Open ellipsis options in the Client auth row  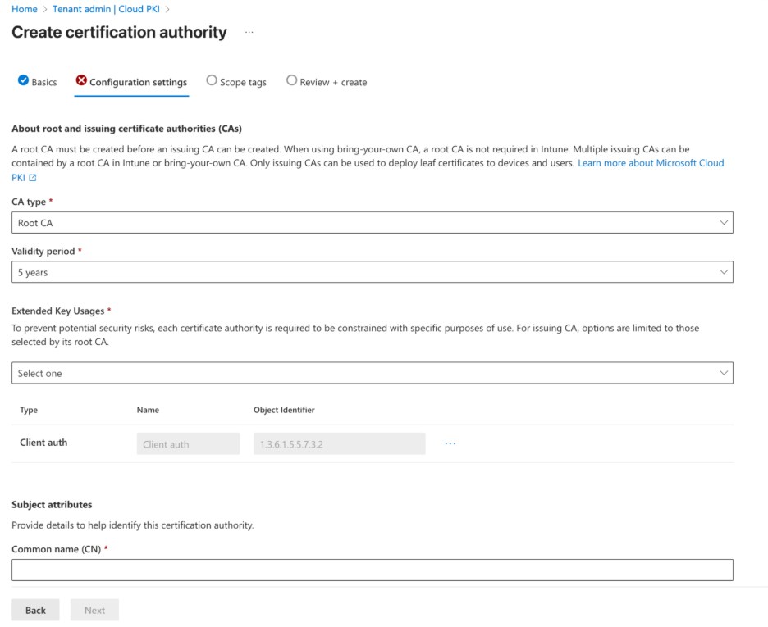point(450,443)
